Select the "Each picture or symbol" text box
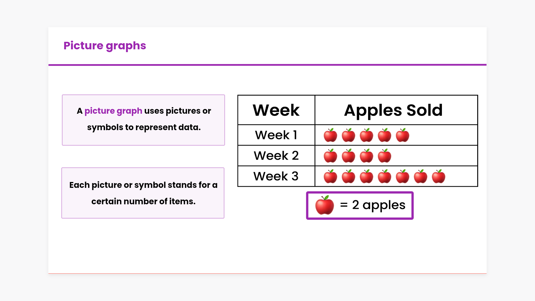535x301 pixels. (143, 193)
